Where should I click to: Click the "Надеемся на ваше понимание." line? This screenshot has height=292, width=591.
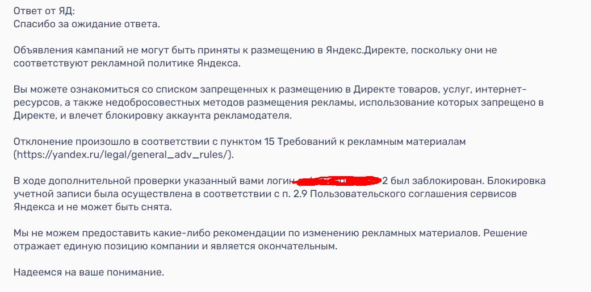pos(89,272)
